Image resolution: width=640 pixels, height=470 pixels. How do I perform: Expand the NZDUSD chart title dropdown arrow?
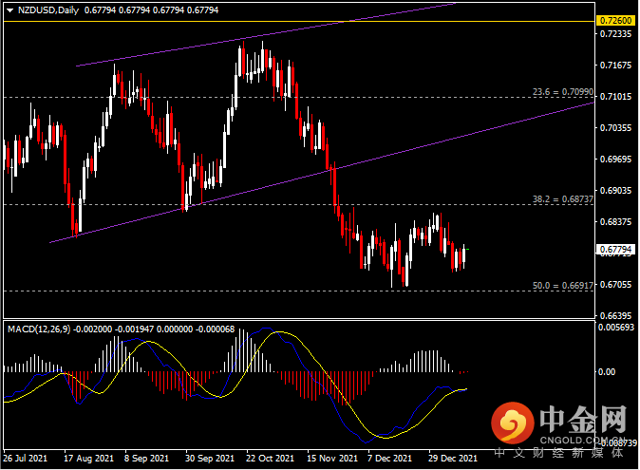coord(9,10)
